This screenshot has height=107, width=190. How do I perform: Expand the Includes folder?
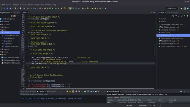coord(1,24)
